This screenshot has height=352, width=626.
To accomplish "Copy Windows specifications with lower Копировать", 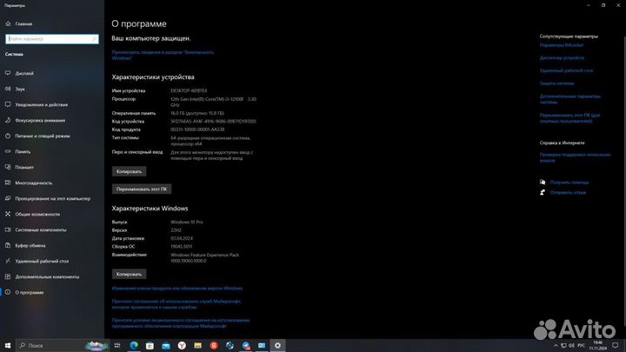I will click(129, 274).
